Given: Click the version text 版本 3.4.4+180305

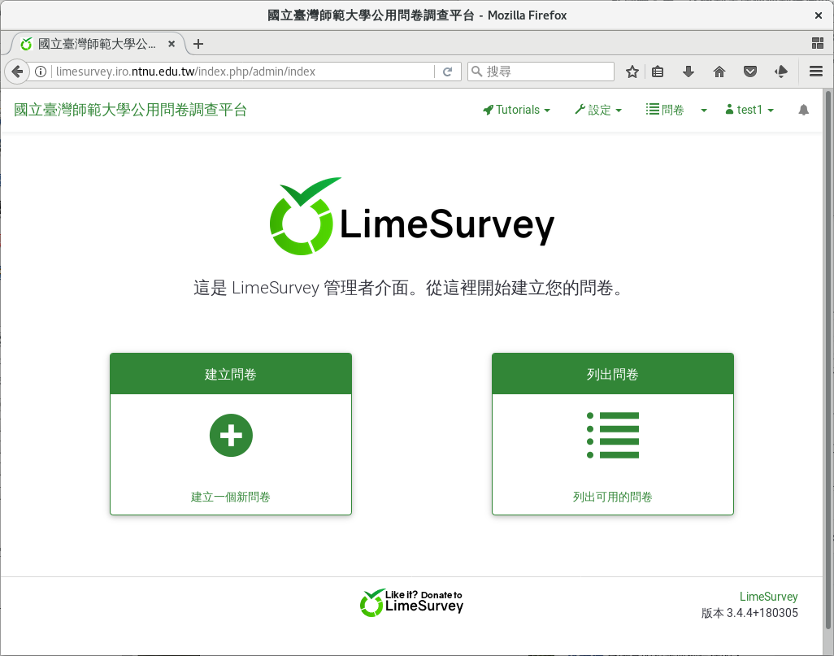Looking at the screenshot, I should 749,613.
